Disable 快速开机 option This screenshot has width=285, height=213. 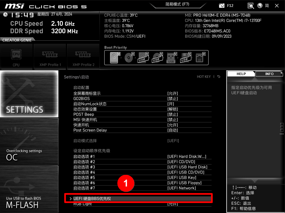[174, 125]
